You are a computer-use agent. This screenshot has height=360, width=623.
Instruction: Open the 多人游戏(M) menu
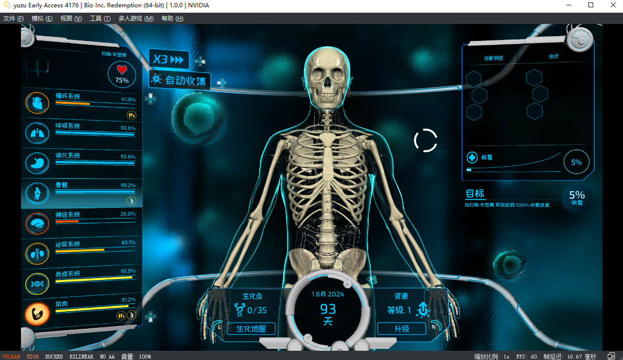tap(136, 19)
